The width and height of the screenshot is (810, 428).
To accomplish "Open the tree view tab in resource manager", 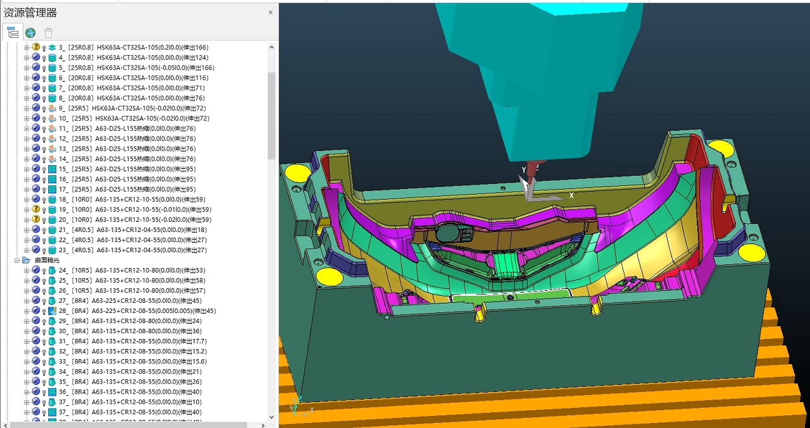I will pyautogui.click(x=13, y=33).
